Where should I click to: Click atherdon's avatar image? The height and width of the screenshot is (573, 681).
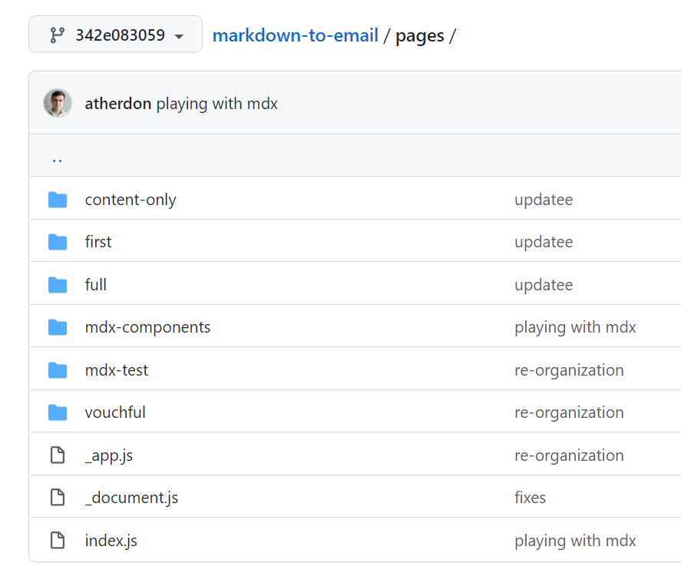[x=58, y=104]
